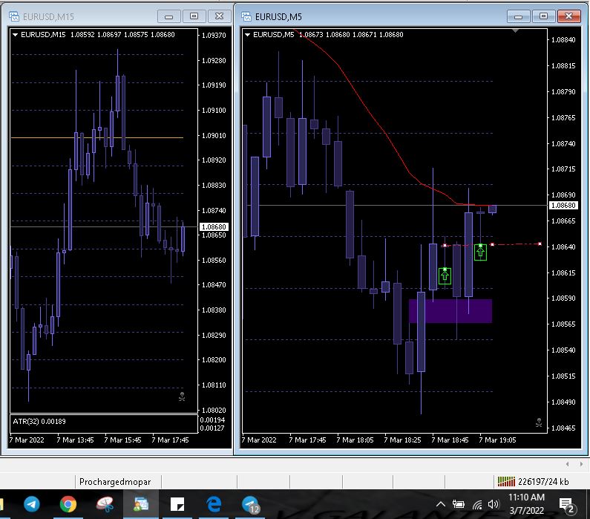Click the skull icon in M15 chart corner

coord(182,396)
